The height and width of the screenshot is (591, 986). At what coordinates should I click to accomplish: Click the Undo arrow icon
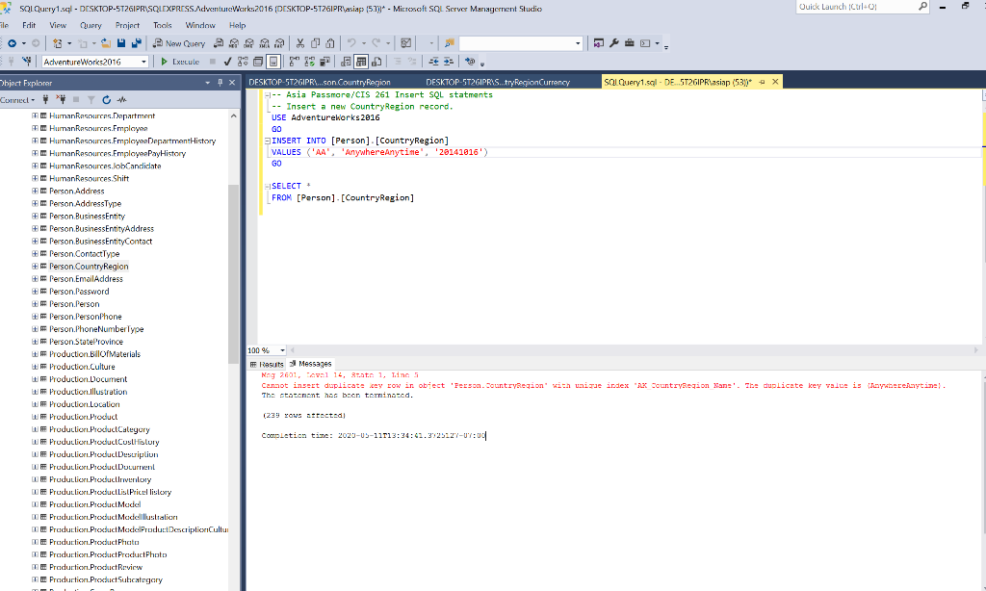pyautogui.click(x=351, y=43)
